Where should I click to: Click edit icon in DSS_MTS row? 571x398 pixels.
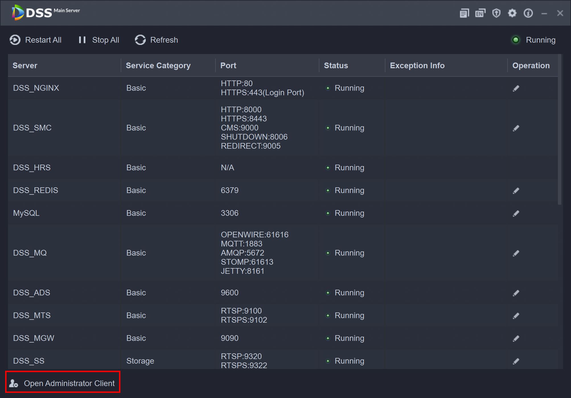click(516, 316)
